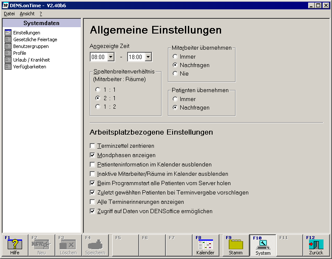Open the Kalender with the F8 button
The height and width of the screenshot is (259, 332).
[x=205, y=245]
